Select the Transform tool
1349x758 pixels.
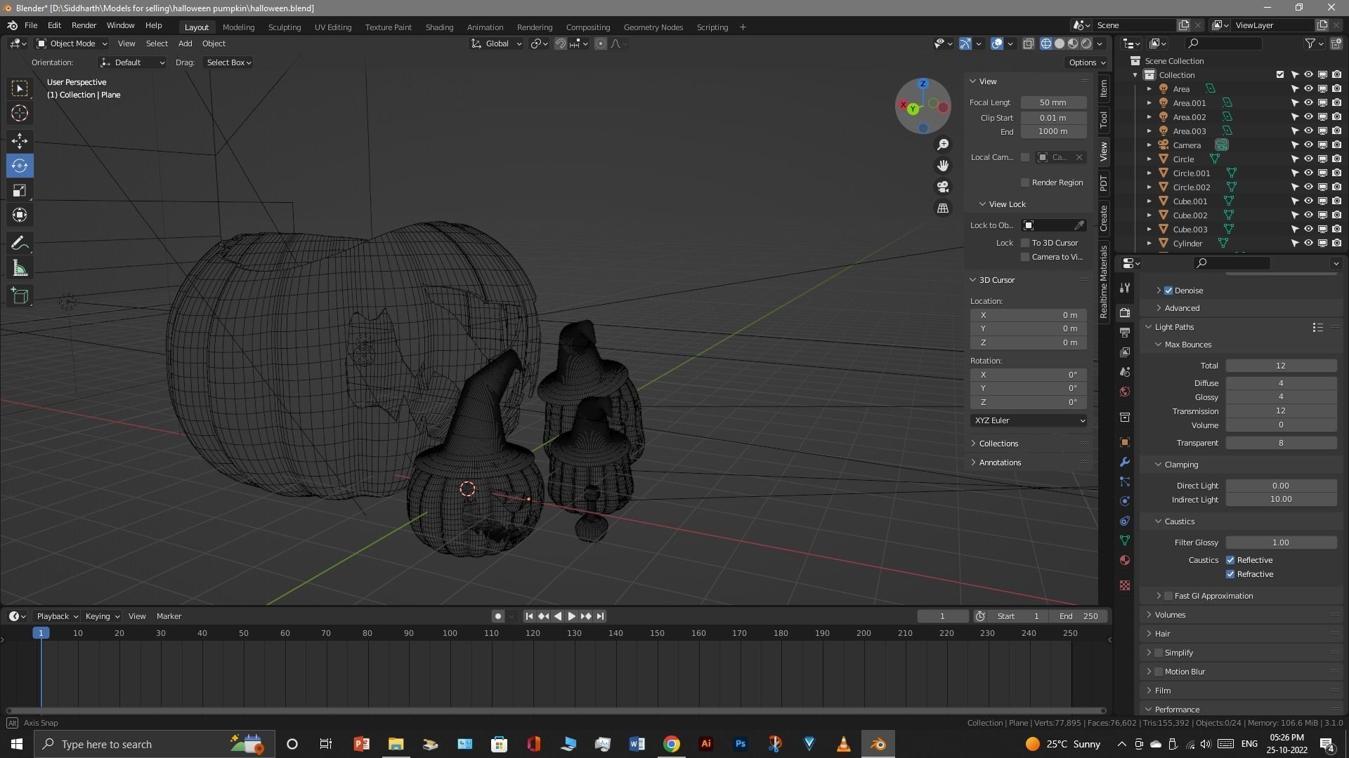click(20, 215)
